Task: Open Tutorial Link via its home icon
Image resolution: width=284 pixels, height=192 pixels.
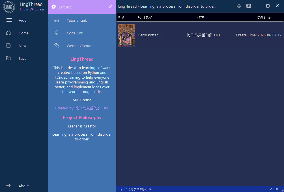Action: (x=56, y=20)
